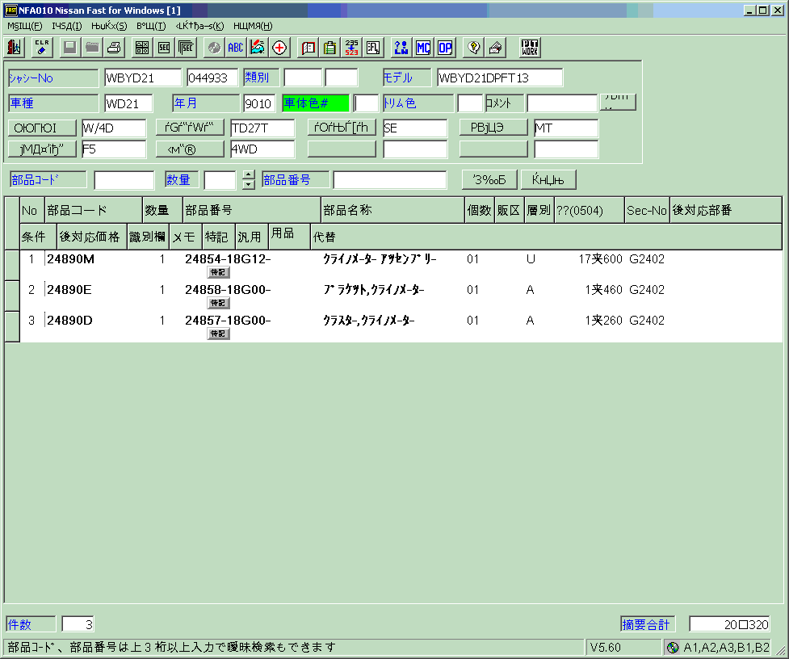This screenshot has height=659, width=789.
Task: Click the CLR clear eraser icon
Action: 42,48
